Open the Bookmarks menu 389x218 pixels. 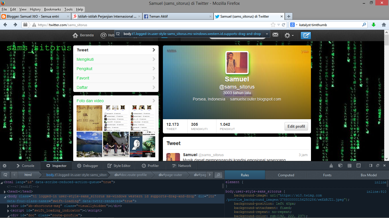coord(53,9)
